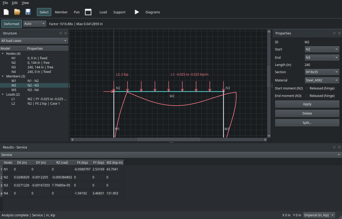This screenshot has height=219, width=342.
Task: Run the analysis with the play icon
Action: pyautogui.click(x=137, y=12)
